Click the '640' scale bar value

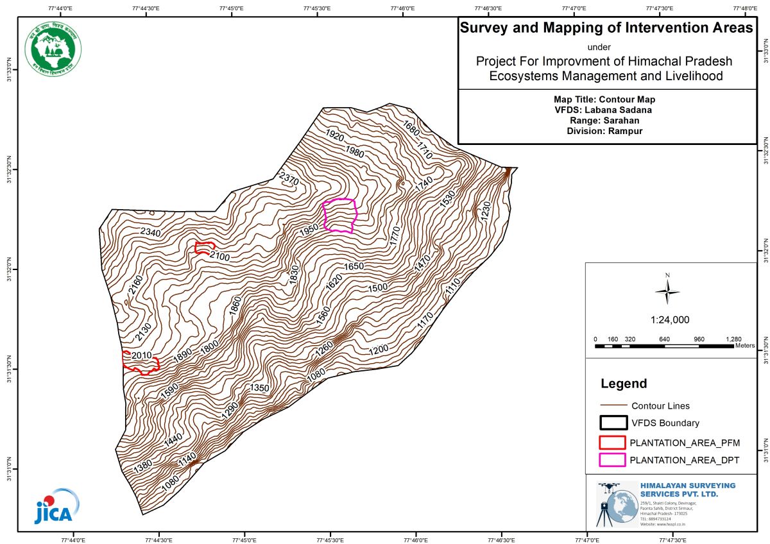(x=664, y=339)
